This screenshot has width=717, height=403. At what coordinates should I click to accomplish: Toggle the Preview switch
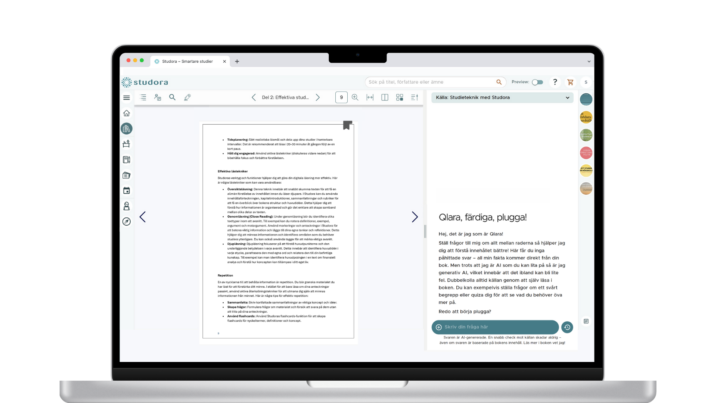(537, 82)
